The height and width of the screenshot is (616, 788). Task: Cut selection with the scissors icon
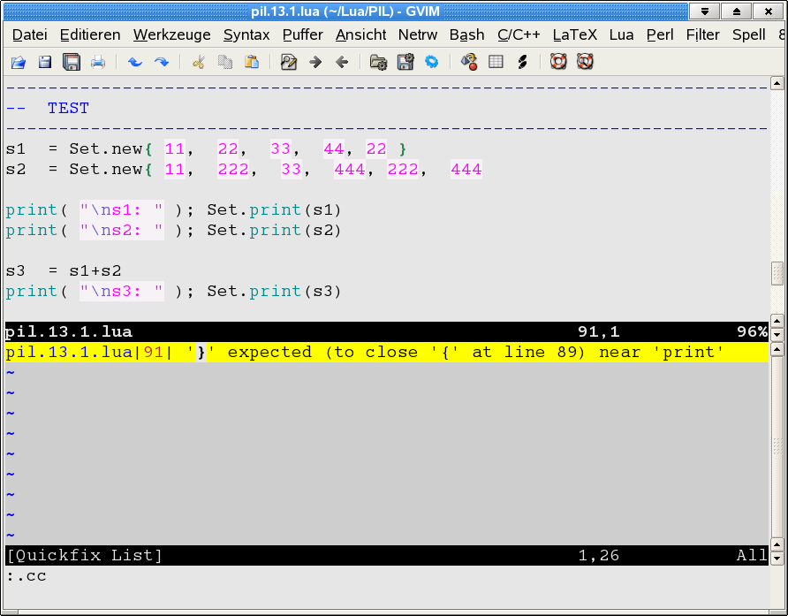[x=199, y=63]
